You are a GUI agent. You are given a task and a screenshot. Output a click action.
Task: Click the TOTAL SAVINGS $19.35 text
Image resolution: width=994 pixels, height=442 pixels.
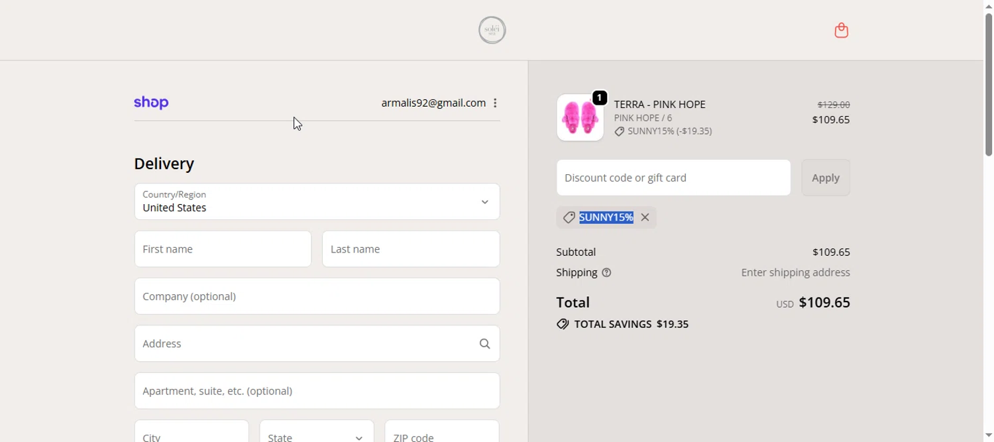click(632, 324)
